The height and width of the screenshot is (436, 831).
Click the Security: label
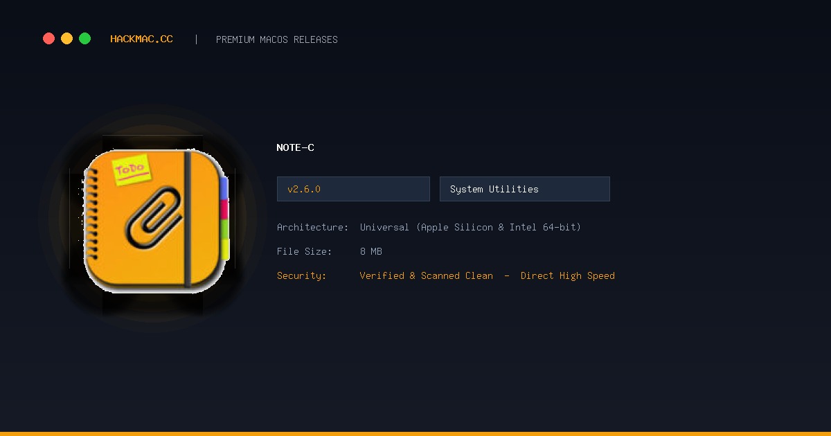tap(302, 275)
